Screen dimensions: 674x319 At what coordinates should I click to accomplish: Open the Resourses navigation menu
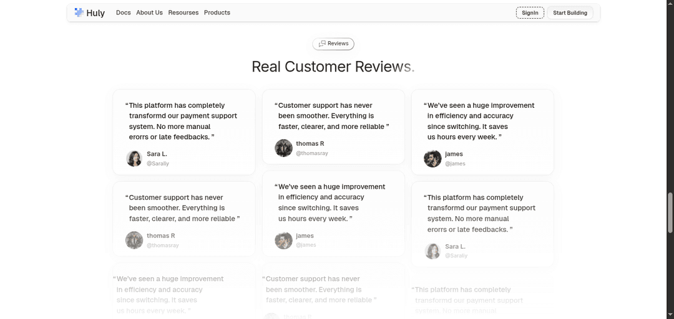point(183,12)
